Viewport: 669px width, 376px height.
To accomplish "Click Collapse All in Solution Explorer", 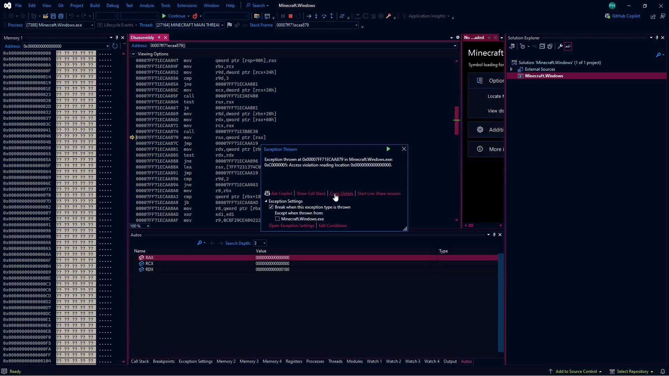I will click(542, 46).
